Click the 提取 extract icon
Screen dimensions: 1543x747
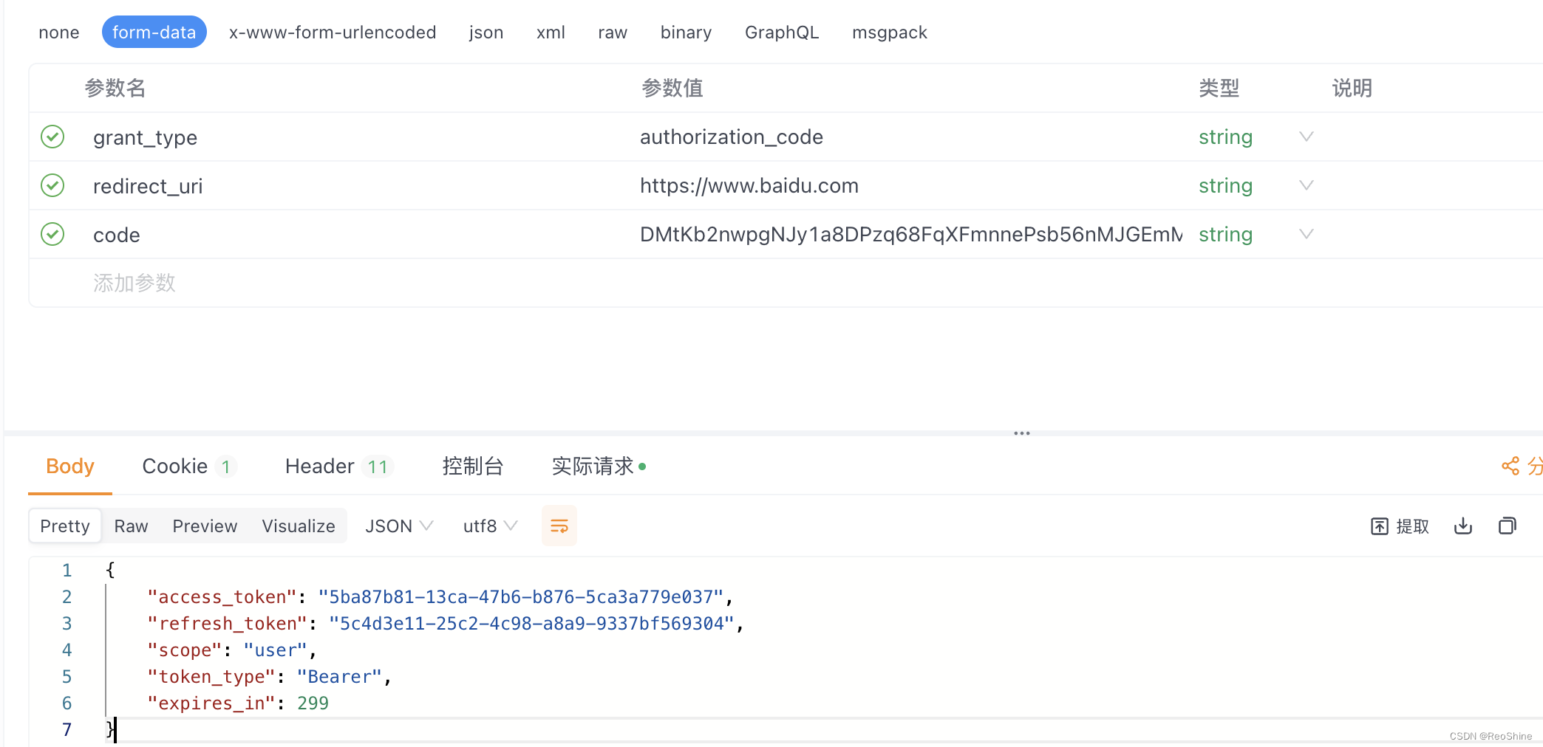pyautogui.click(x=1399, y=526)
